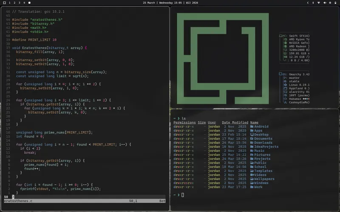Click 'eratosthenes.c' filename in vim status line
The height and width of the screenshot is (212, 340).
click(x=18, y=201)
